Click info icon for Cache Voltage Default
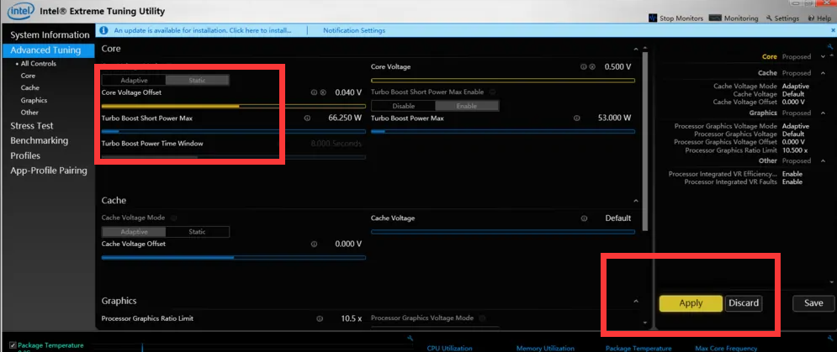The width and height of the screenshot is (837, 352). [x=584, y=218]
